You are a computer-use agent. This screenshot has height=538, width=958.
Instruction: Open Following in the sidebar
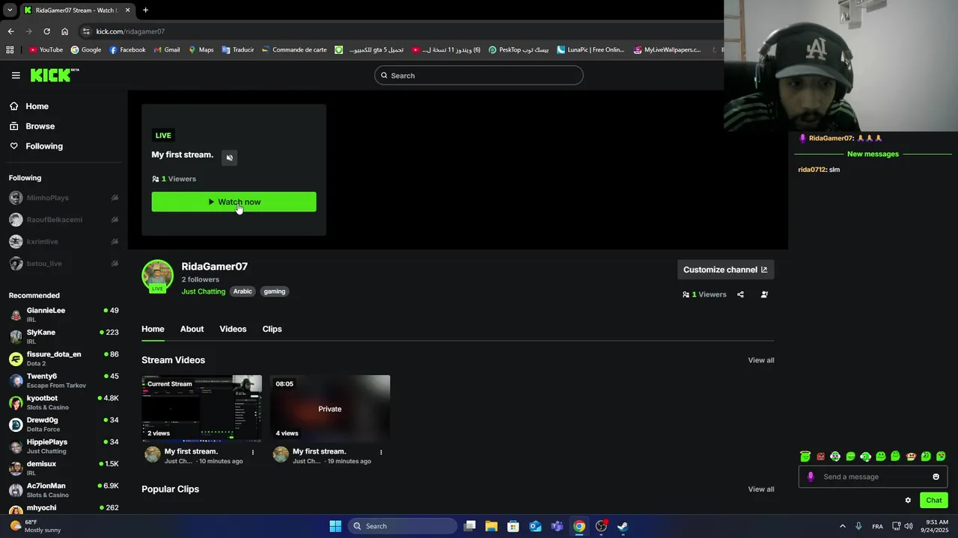point(44,146)
